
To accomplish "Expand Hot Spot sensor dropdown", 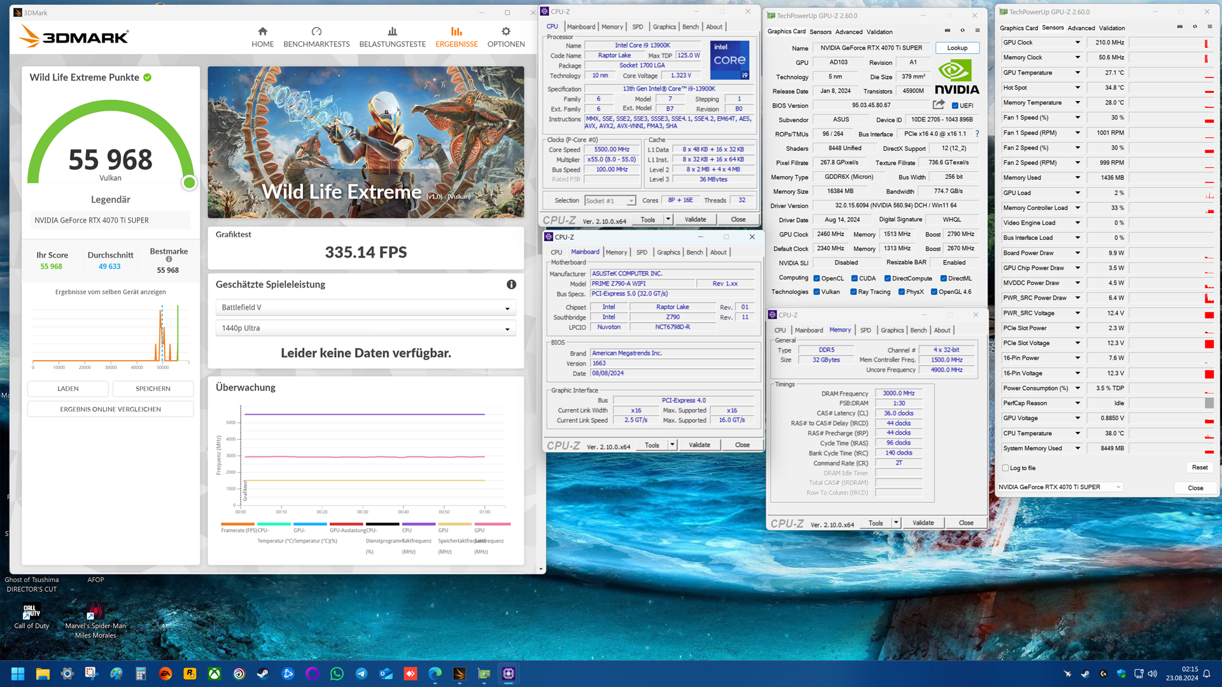I will click(1078, 88).
